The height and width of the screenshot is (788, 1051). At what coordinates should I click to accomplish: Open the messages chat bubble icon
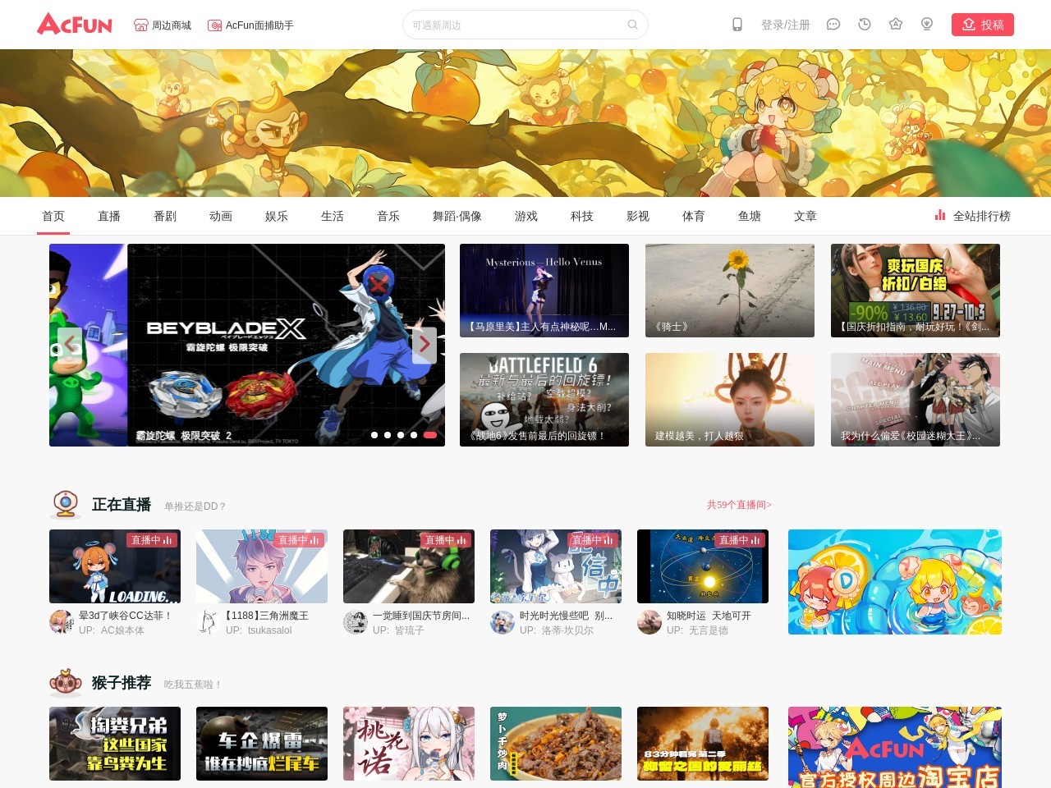[x=833, y=25]
